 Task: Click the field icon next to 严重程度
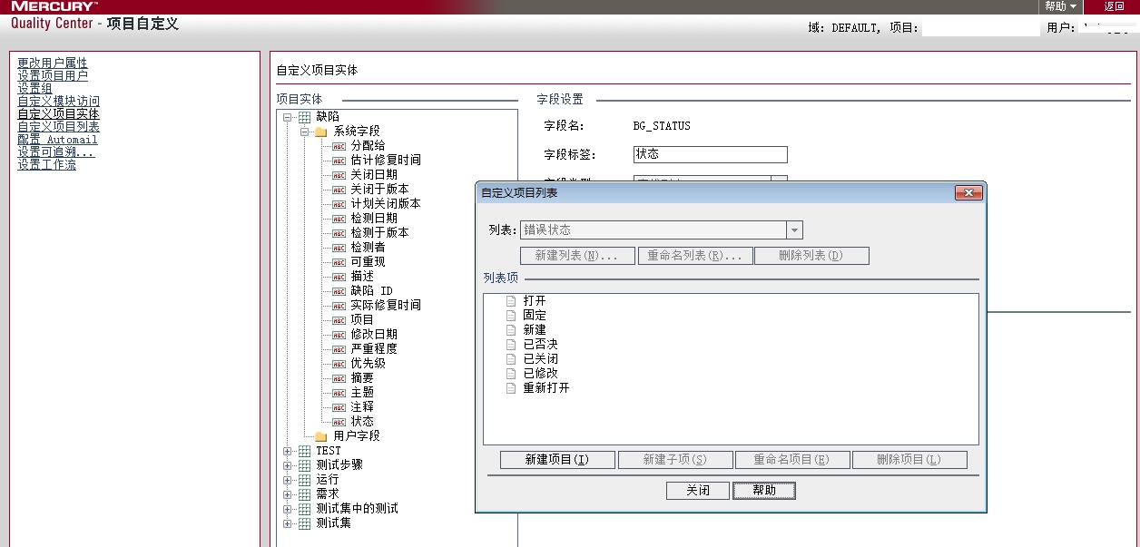click(339, 349)
